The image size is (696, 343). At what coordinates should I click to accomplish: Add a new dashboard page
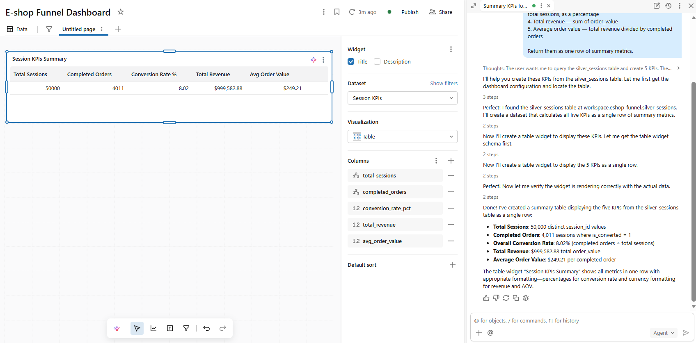click(118, 29)
